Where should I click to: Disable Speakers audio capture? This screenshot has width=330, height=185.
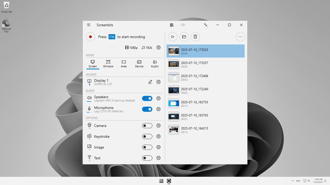click(147, 98)
